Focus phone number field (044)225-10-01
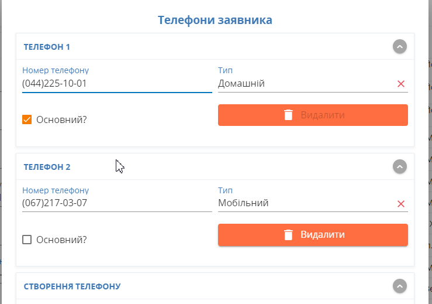The height and width of the screenshot is (304, 432). click(x=117, y=84)
